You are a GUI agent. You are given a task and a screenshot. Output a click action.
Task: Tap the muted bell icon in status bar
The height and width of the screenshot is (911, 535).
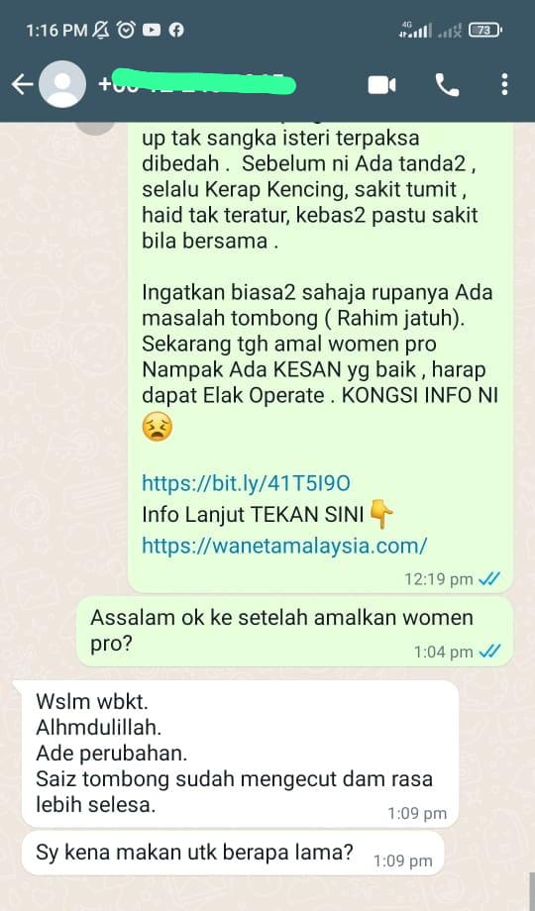pos(101,30)
